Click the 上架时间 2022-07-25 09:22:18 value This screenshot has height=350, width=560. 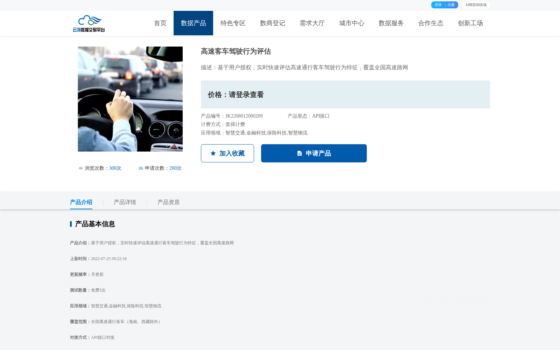coord(109,259)
